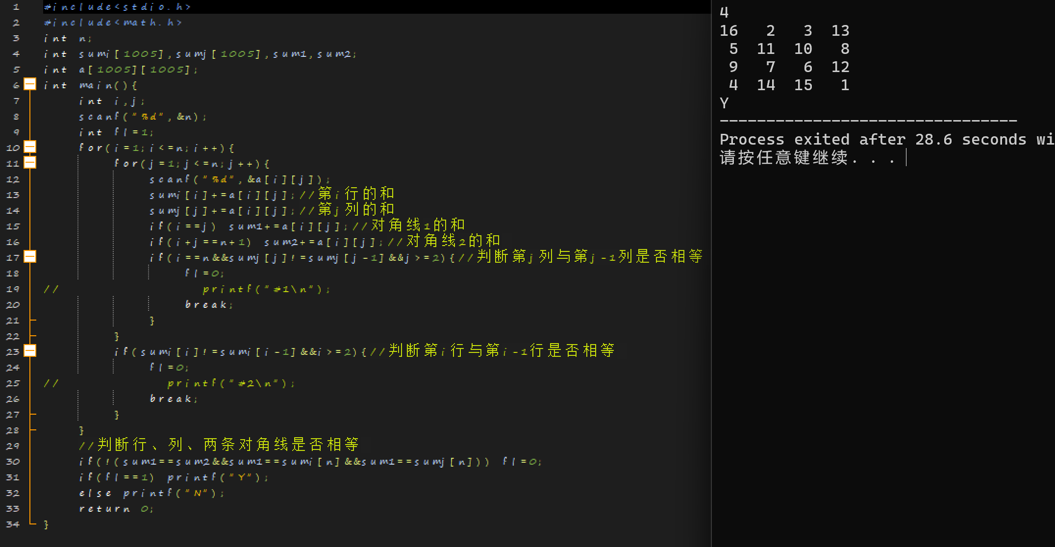This screenshot has height=547, width=1055.
Task: Collapse the main() function fold marker
Action: (x=30, y=85)
